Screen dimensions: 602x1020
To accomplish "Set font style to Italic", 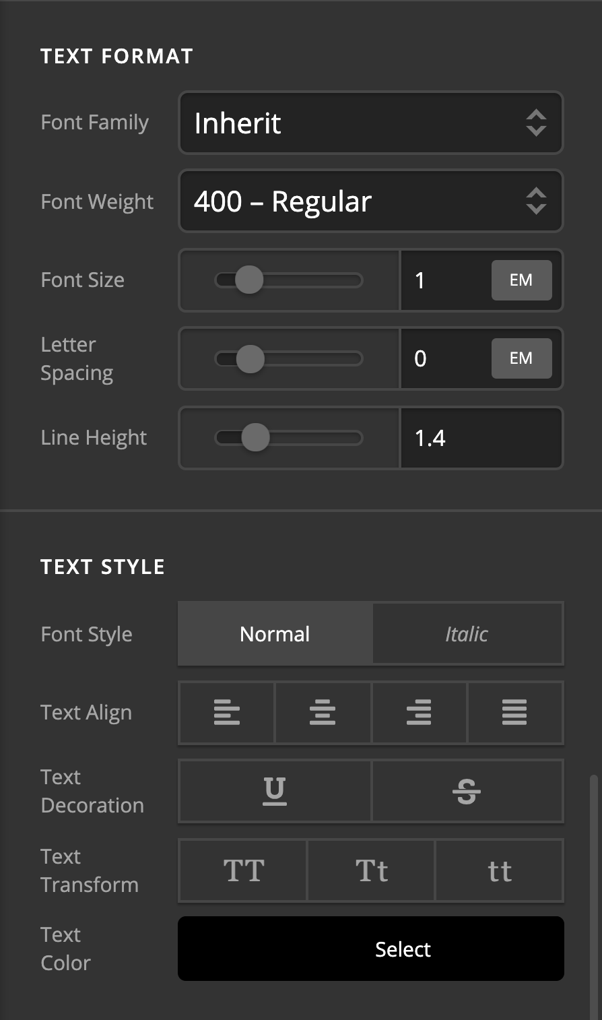I will coord(467,634).
